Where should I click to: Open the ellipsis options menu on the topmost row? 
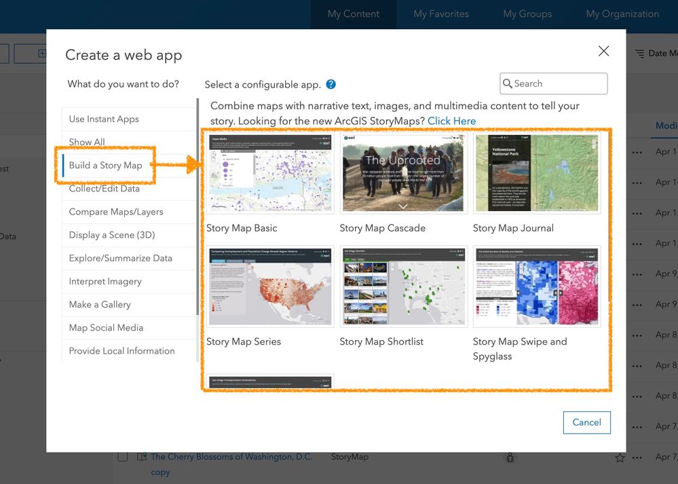636,152
